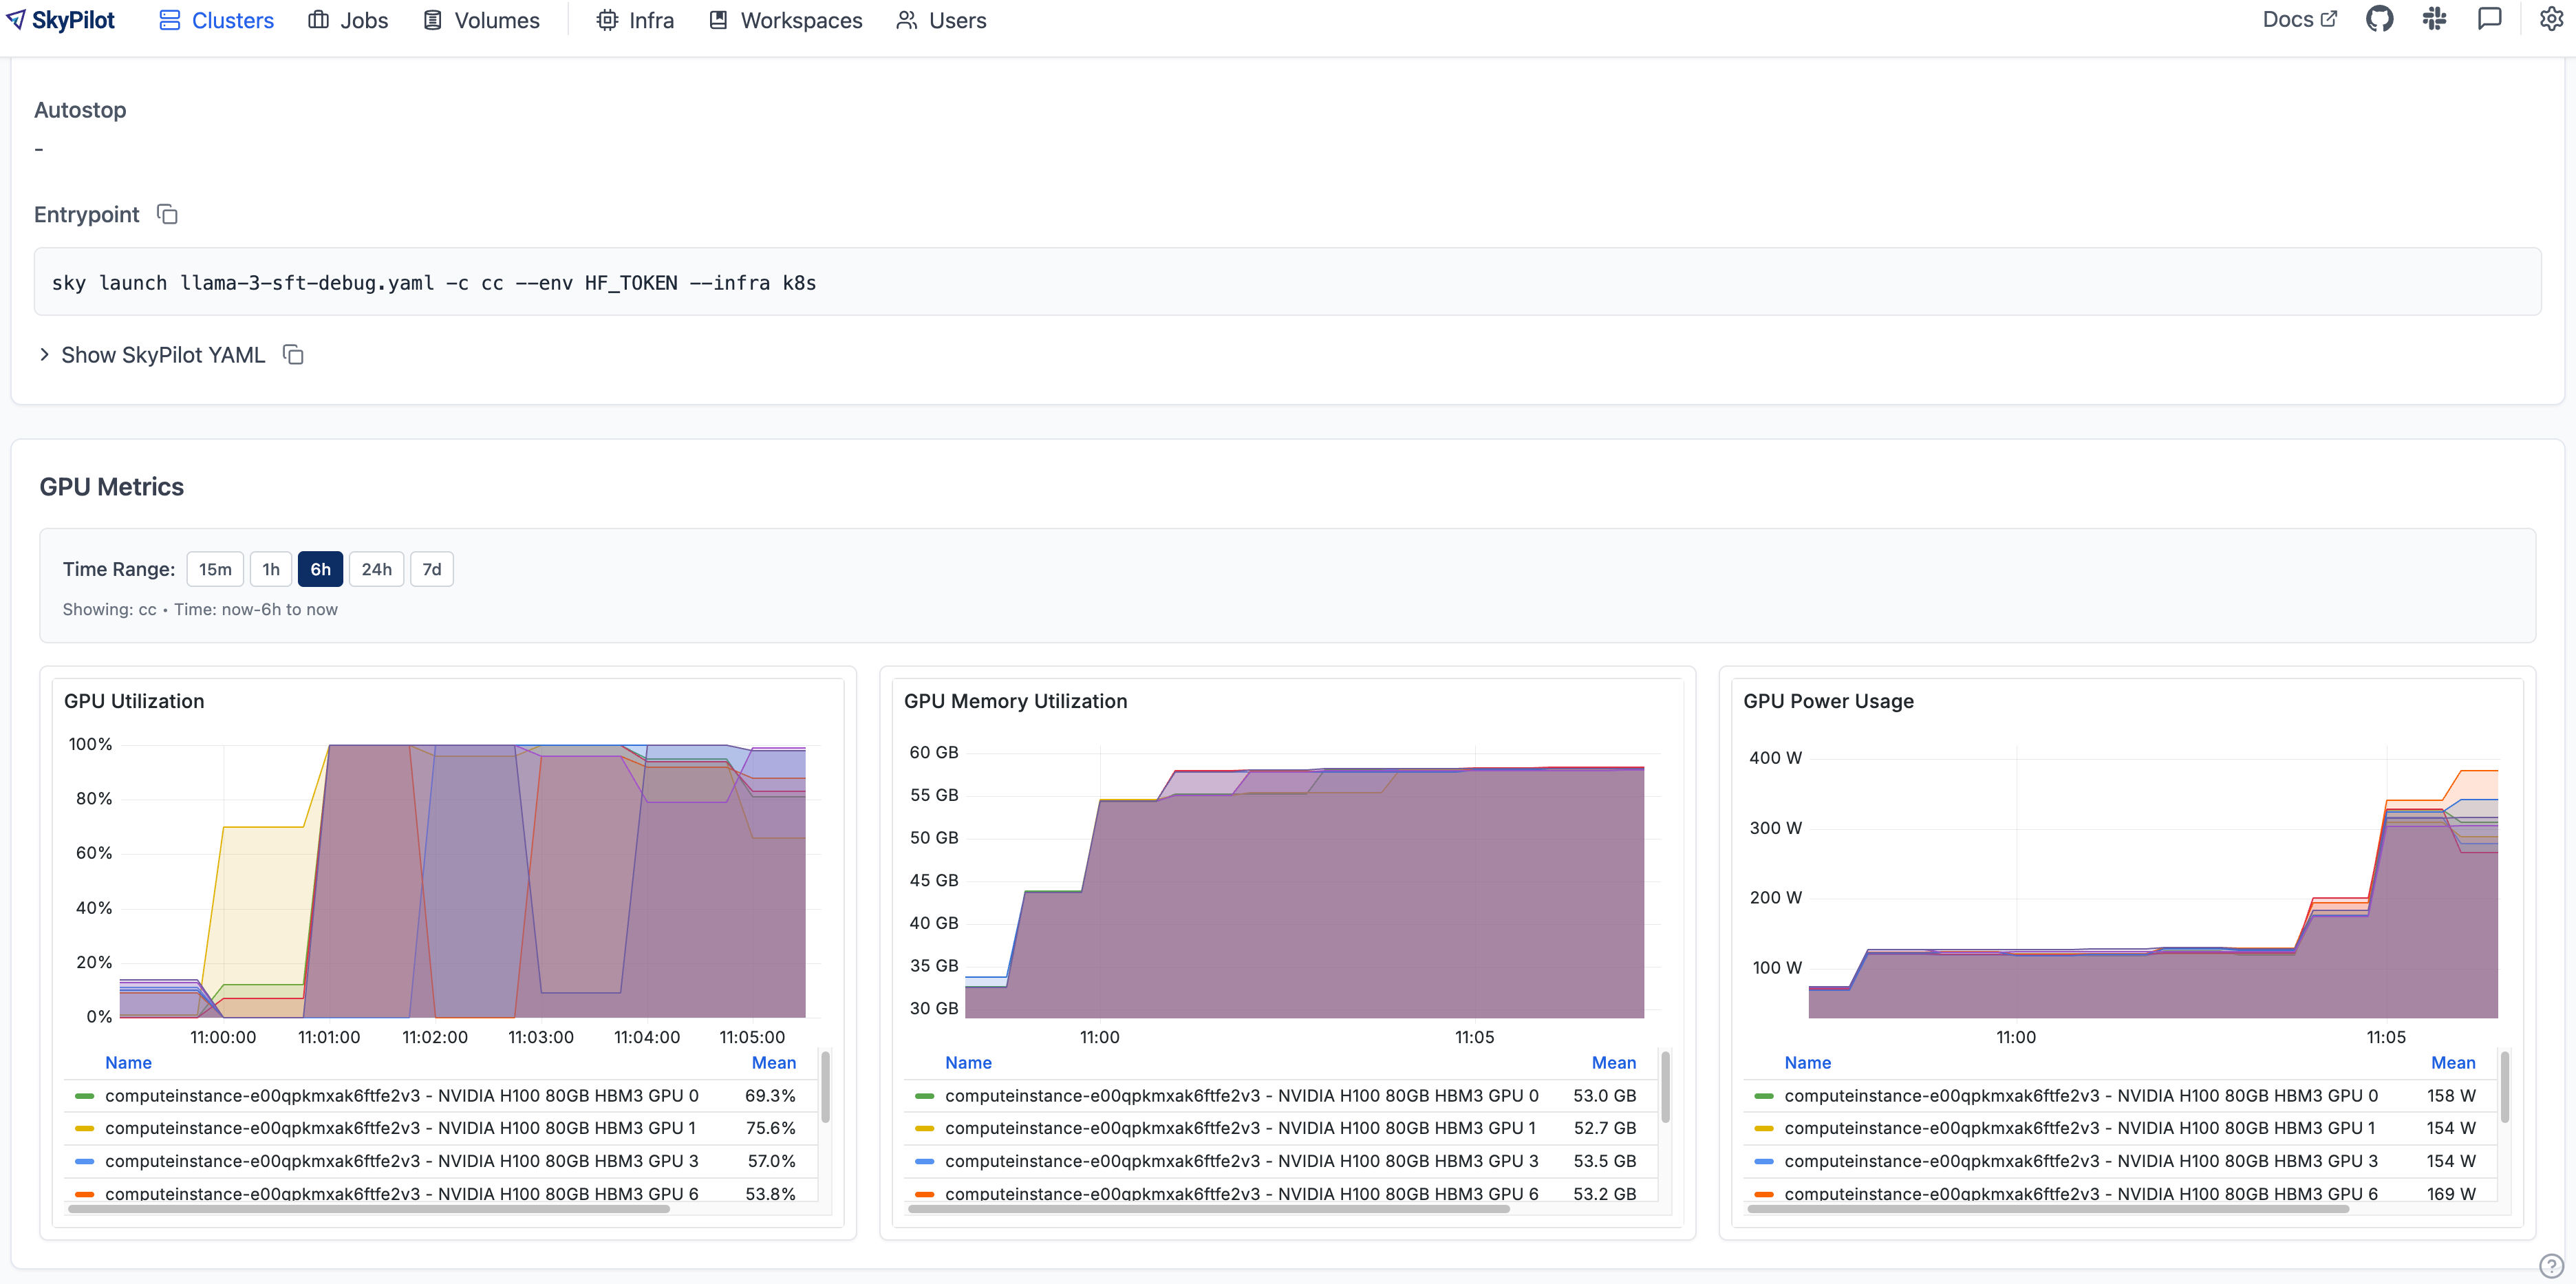Select the 24h time range
2576x1284 pixels.
pyautogui.click(x=376, y=569)
